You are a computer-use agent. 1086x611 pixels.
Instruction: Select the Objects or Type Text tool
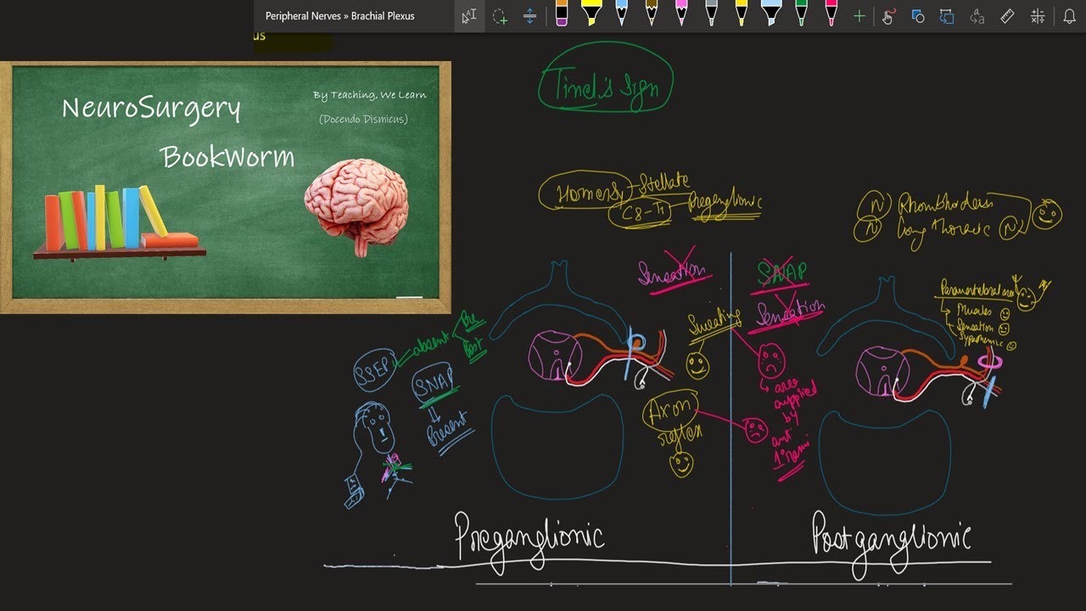point(469,16)
